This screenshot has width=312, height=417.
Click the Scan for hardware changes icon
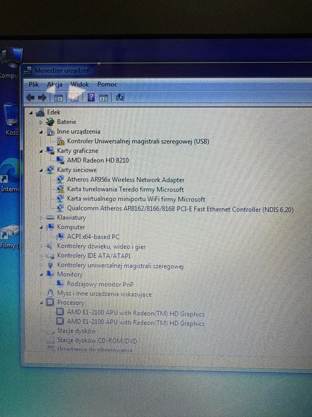(x=120, y=97)
